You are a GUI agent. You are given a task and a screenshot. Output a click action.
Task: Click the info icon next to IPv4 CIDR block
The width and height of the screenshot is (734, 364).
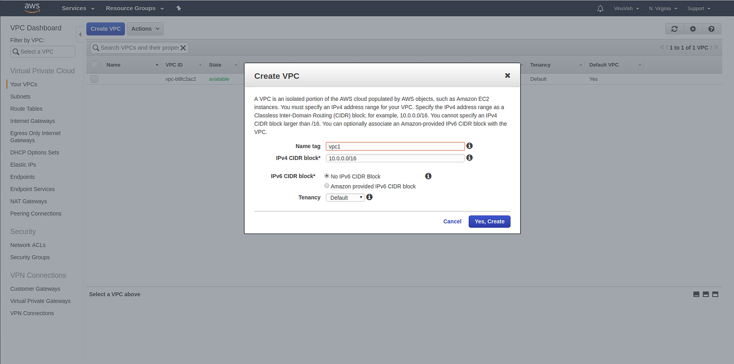469,158
